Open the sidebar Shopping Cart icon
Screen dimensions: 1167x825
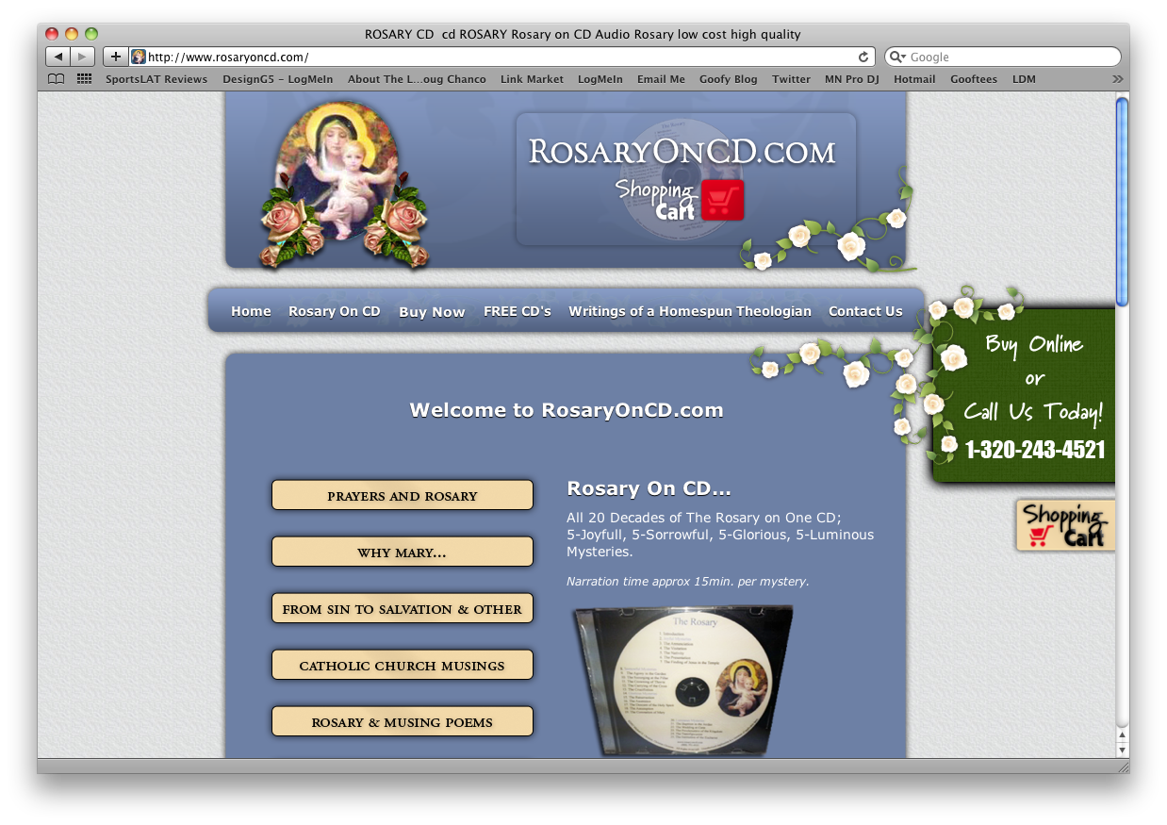pyautogui.click(x=1064, y=524)
